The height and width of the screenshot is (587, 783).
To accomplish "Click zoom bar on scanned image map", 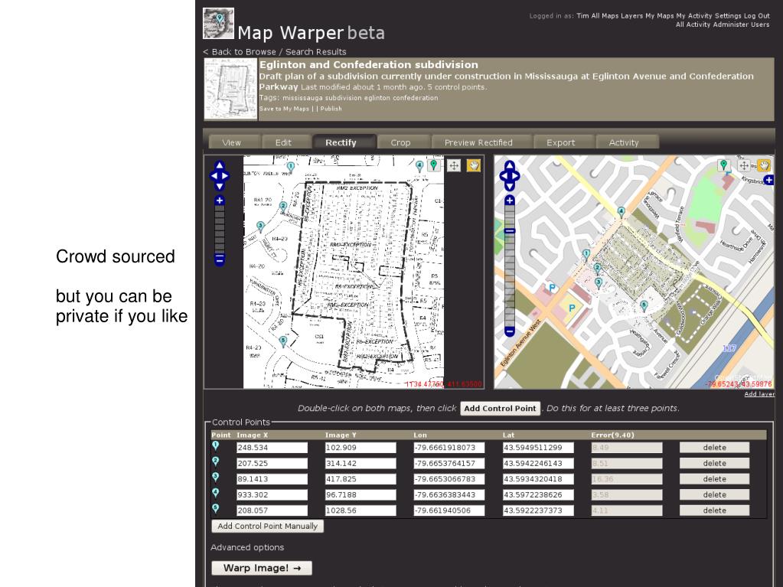I will pos(219,230).
